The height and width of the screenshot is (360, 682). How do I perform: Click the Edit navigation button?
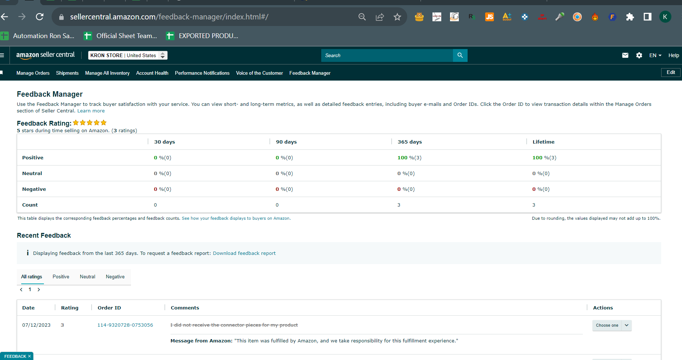(671, 73)
